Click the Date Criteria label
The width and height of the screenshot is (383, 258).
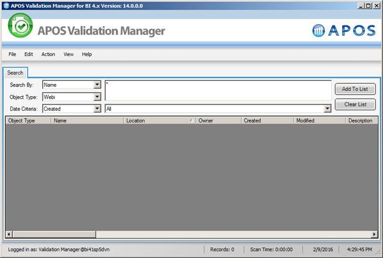click(24, 109)
